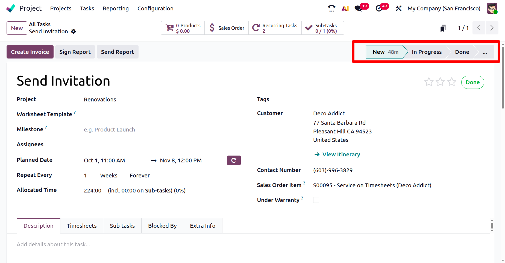Open the Done task state selector
The height and width of the screenshot is (263, 505).
(472, 82)
